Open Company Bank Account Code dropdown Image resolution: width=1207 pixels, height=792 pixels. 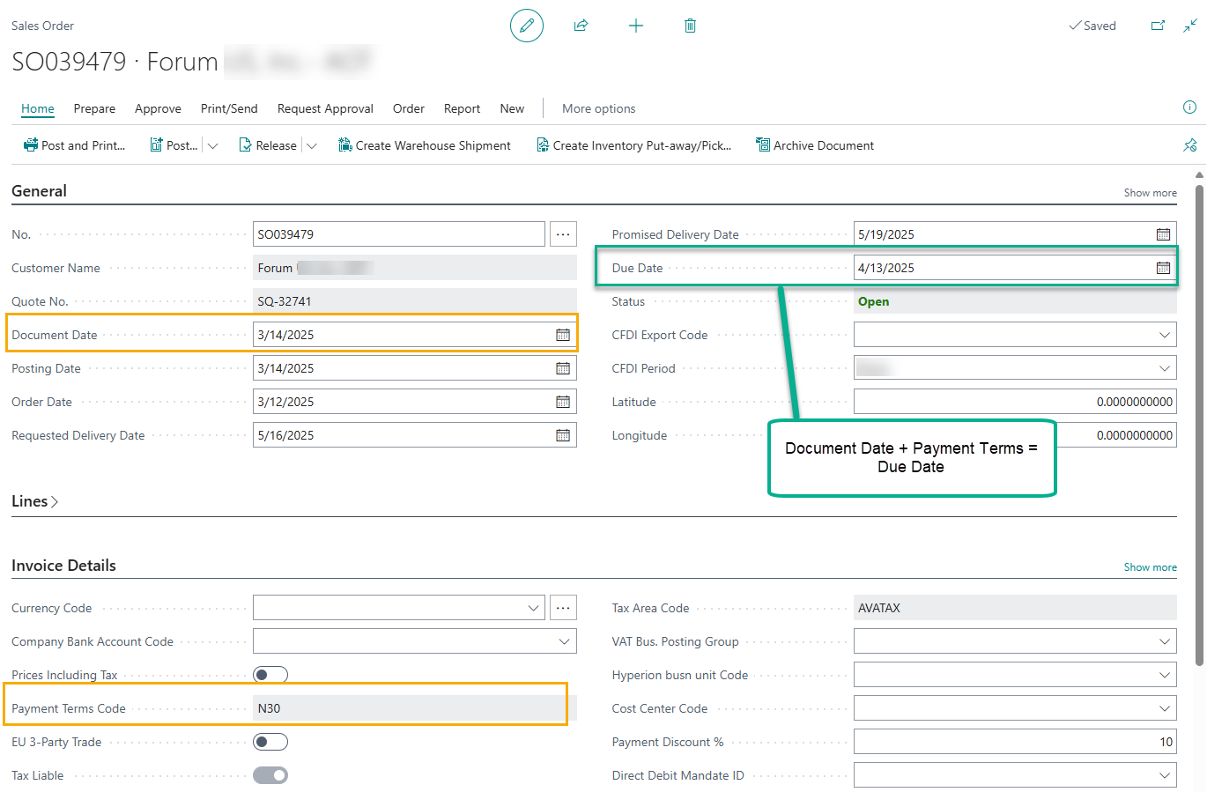click(564, 641)
